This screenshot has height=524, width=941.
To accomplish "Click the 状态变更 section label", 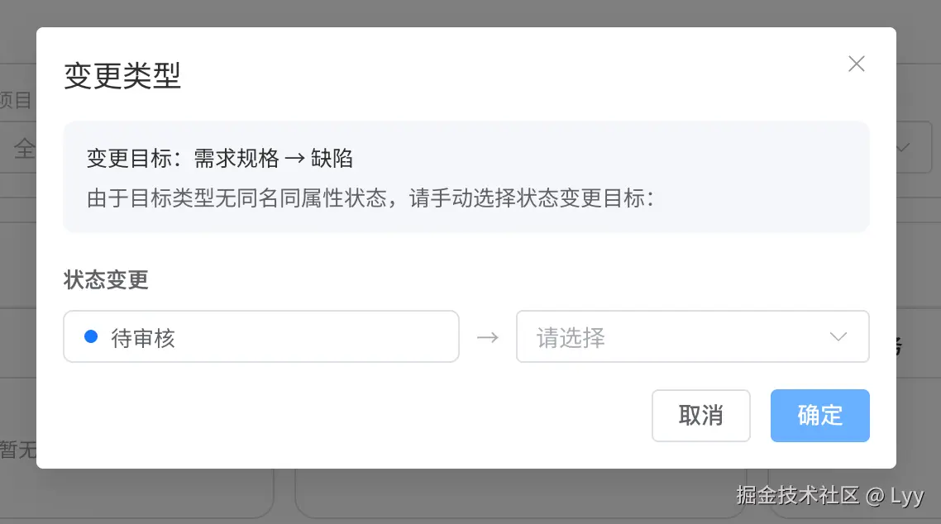I will click(106, 279).
